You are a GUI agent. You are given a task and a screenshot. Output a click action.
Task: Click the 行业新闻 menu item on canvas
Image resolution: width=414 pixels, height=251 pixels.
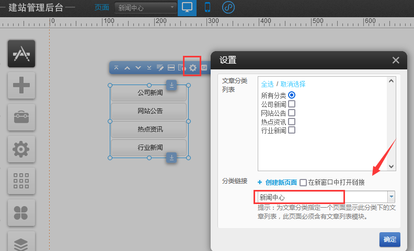click(149, 147)
